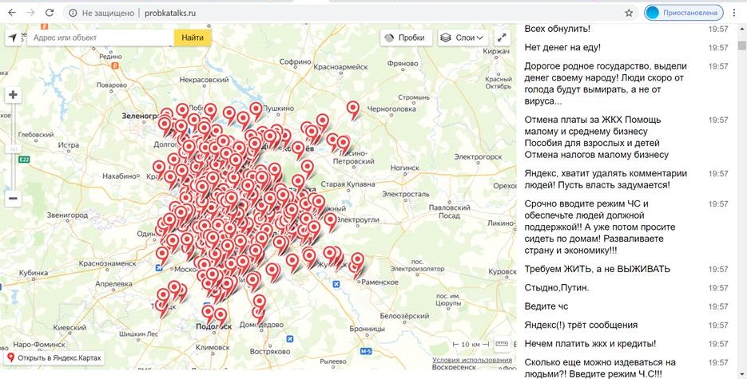
Task: Click the airport icon near Жуковский
Action: point(336,284)
